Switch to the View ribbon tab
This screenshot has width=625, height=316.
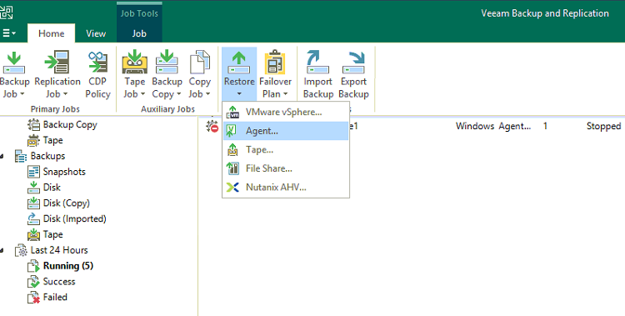click(96, 33)
